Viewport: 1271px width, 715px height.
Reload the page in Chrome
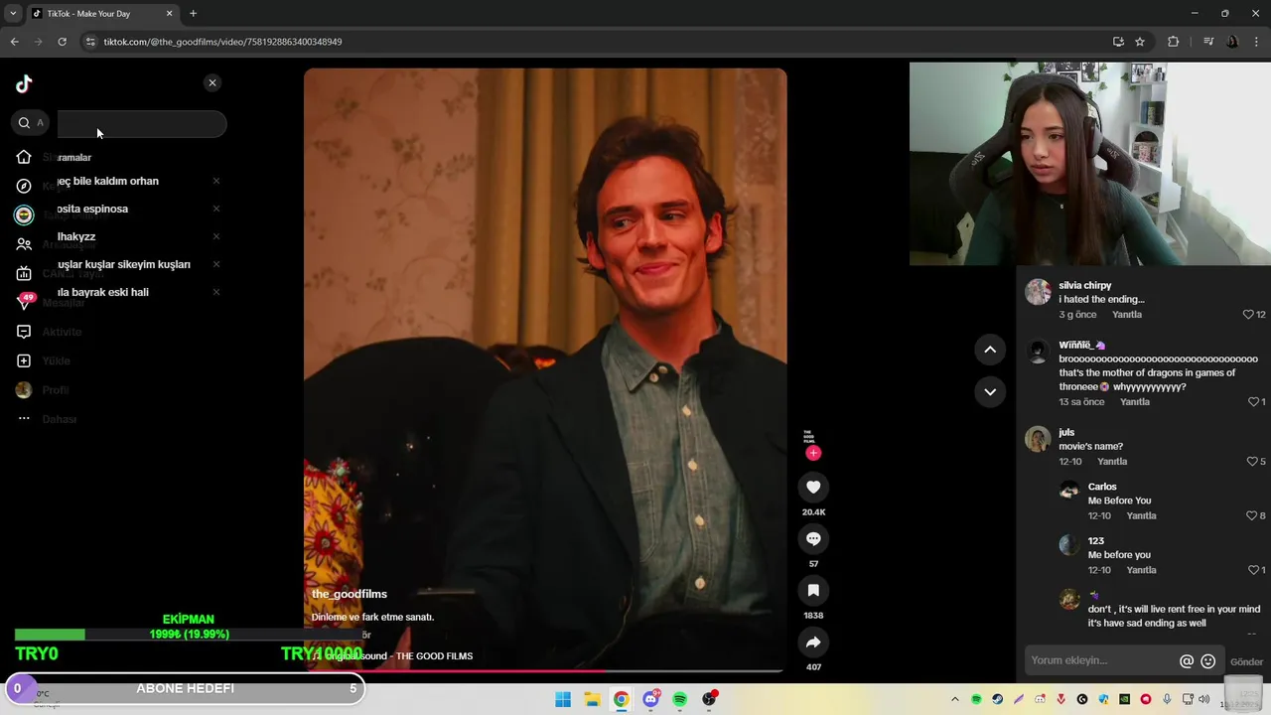coord(62,42)
